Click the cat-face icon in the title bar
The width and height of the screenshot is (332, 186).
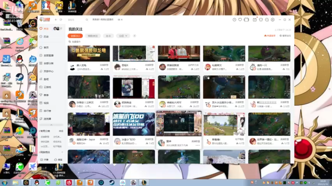pos(246,19)
